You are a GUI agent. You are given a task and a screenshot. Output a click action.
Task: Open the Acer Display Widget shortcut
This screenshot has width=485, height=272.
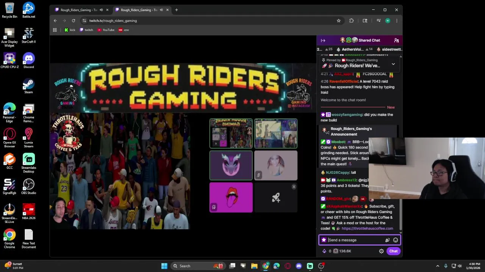9,37
